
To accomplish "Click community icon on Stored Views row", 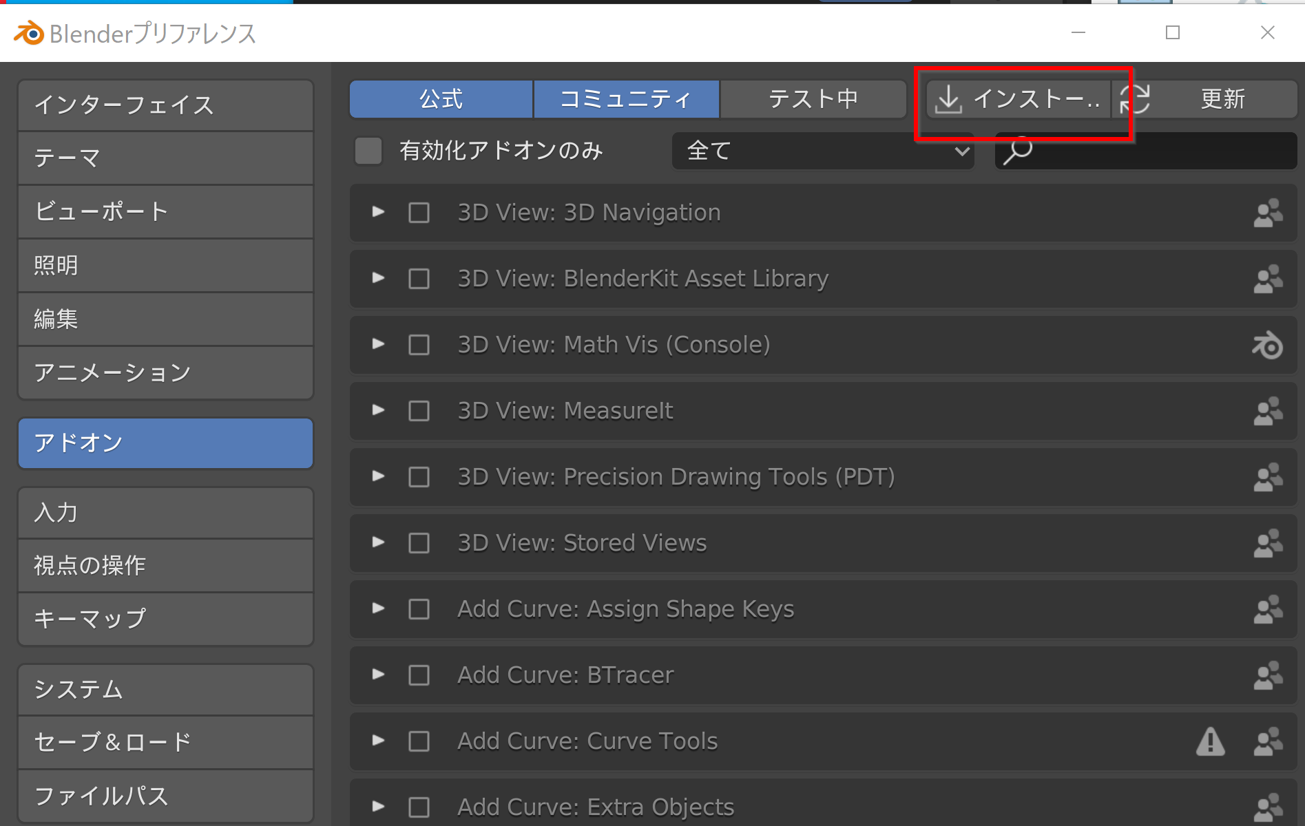I will click(x=1268, y=543).
